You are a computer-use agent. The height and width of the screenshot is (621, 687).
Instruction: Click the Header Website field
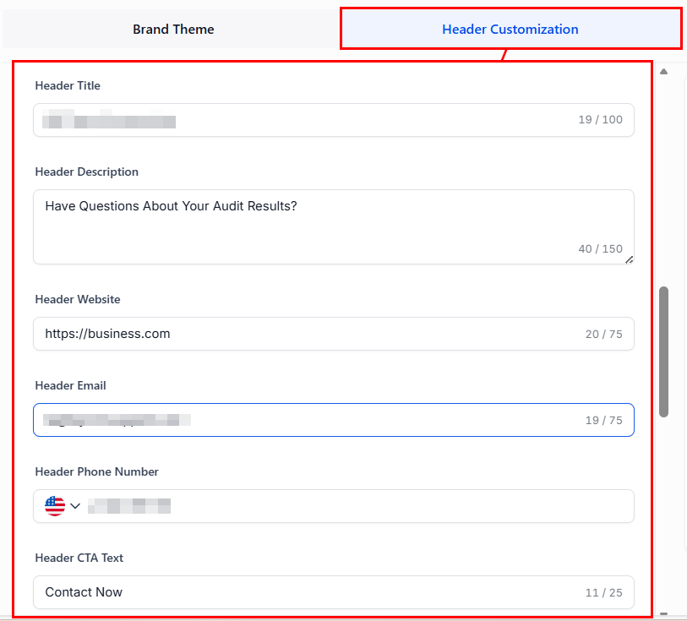[x=334, y=334]
